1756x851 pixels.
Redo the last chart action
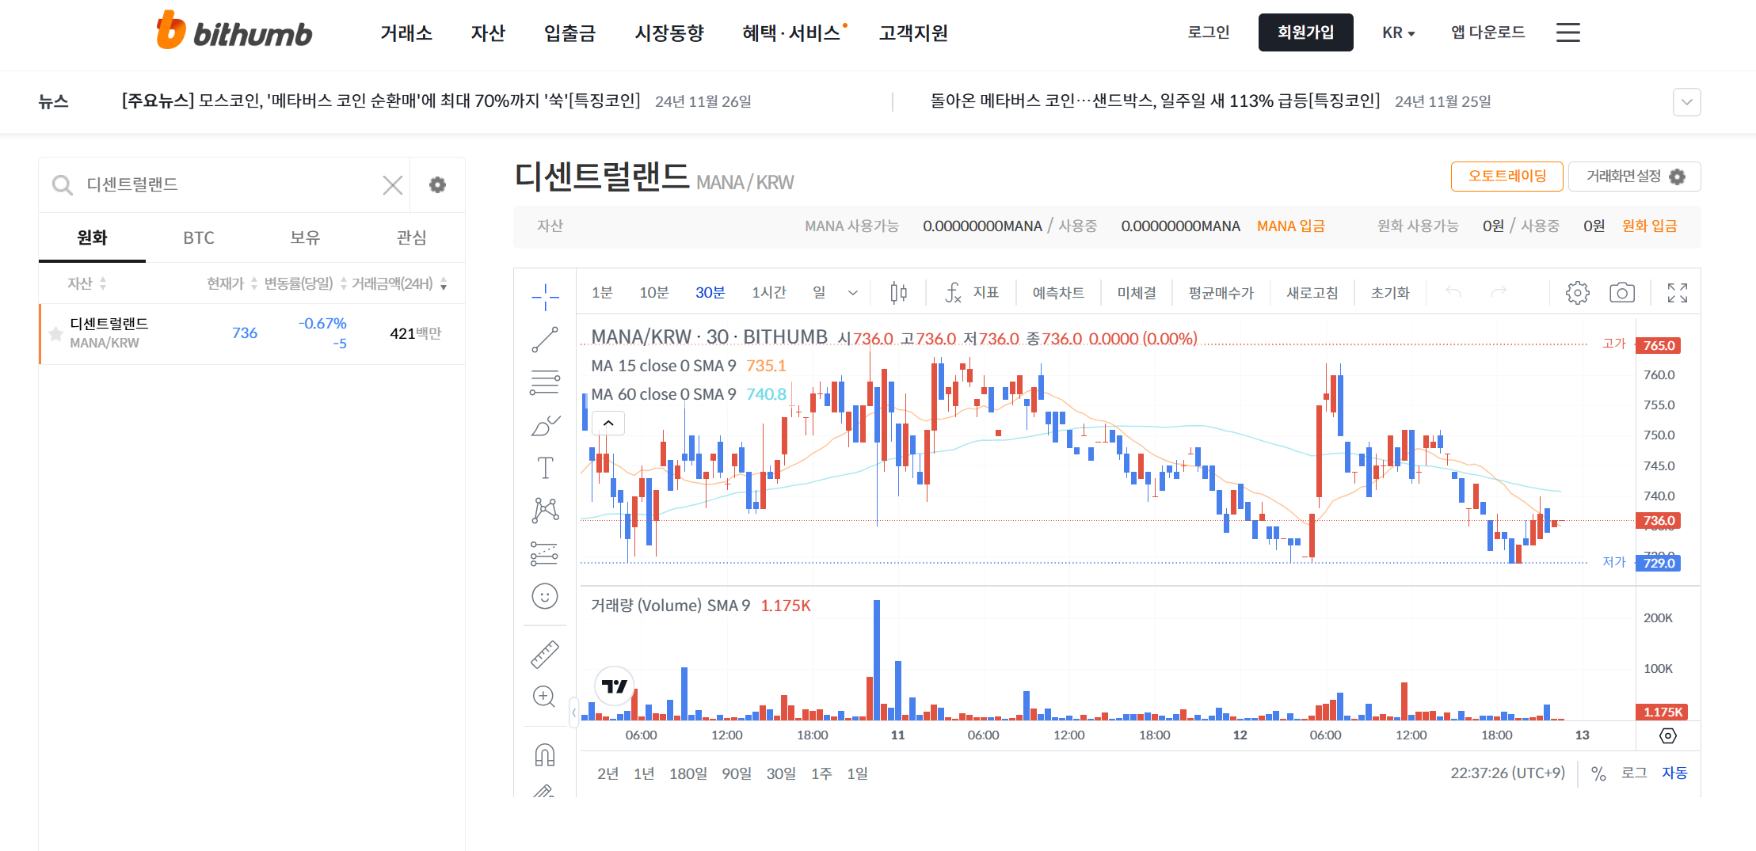pos(1498,292)
